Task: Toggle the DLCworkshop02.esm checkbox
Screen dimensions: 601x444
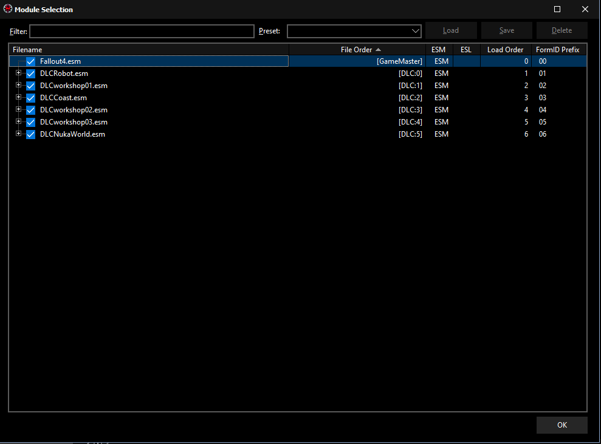Action: tap(30, 110)
